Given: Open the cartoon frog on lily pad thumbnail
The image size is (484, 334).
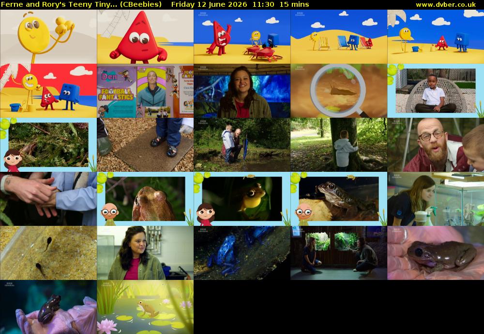Looking at the screenshot, I should (145, 307).
